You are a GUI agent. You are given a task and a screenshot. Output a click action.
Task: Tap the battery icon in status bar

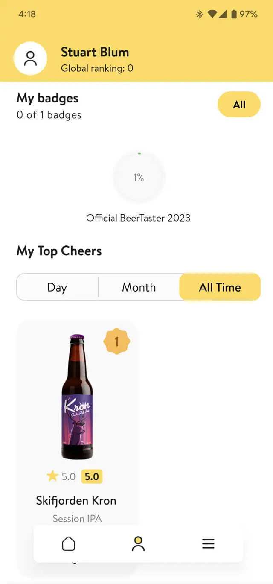(x=234, y=14)
